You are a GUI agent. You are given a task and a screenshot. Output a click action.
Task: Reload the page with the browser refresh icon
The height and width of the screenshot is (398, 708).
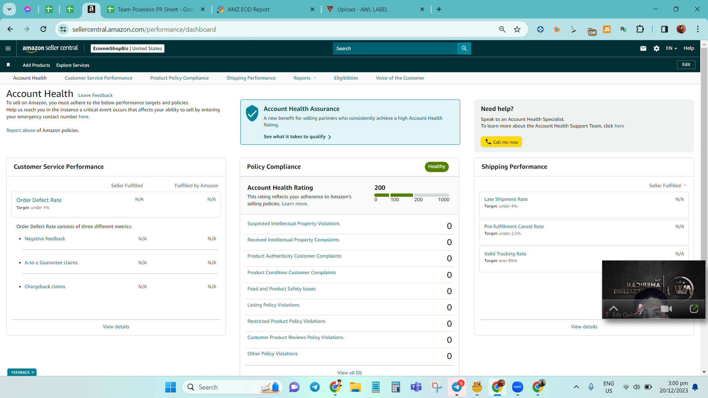click(x=43, y=29)
